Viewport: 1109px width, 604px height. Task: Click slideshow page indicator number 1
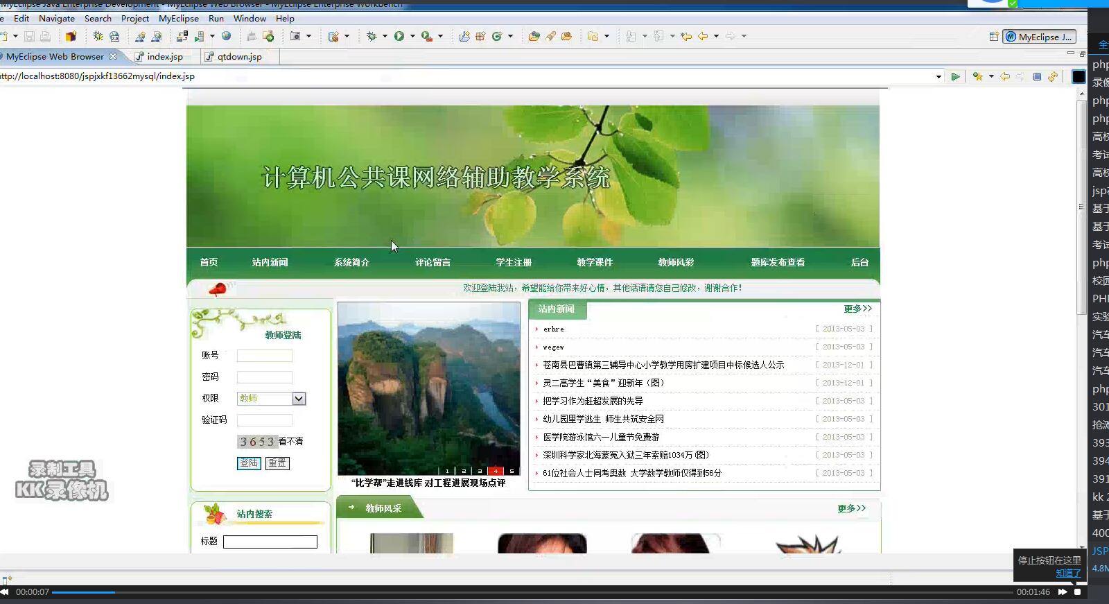(447, 471)
